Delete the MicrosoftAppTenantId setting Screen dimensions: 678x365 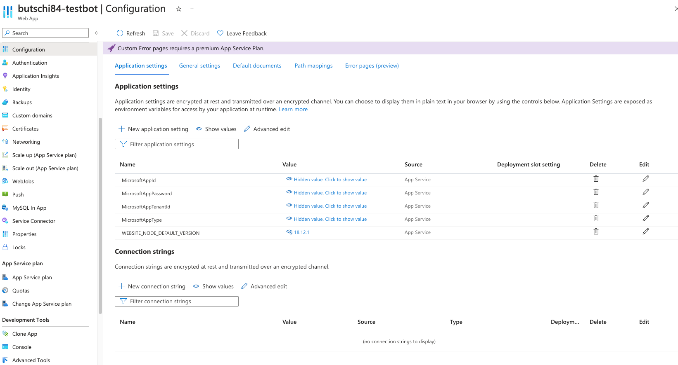pyautogui.click(x=596, y=205)
